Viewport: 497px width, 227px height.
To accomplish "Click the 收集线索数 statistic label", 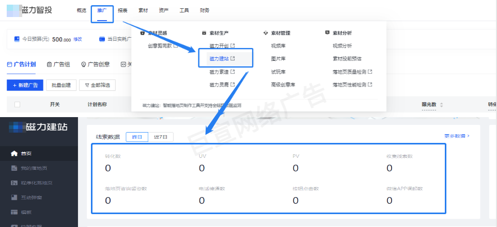I will (x=400, y=156).
